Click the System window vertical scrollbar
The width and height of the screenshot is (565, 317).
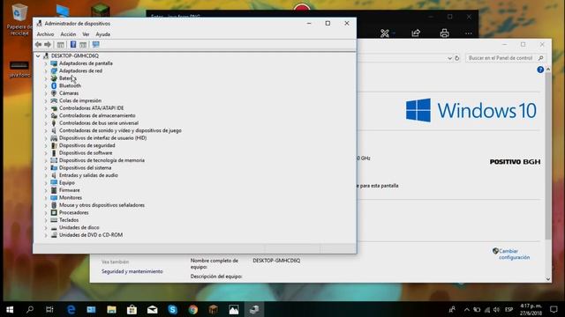click(x=548, y=157)
